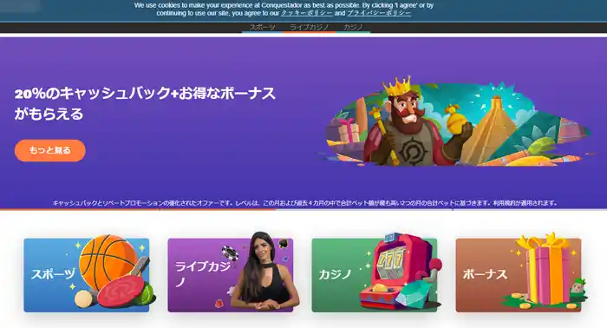Open the ライブカジノ tab in top navigation
The image size is (607, 328).
pos(309,27)
